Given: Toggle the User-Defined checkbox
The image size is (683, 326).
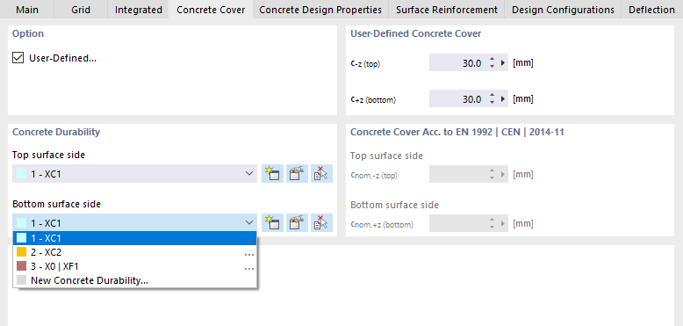Looking at the screenshot, I should tap(18, 58).
